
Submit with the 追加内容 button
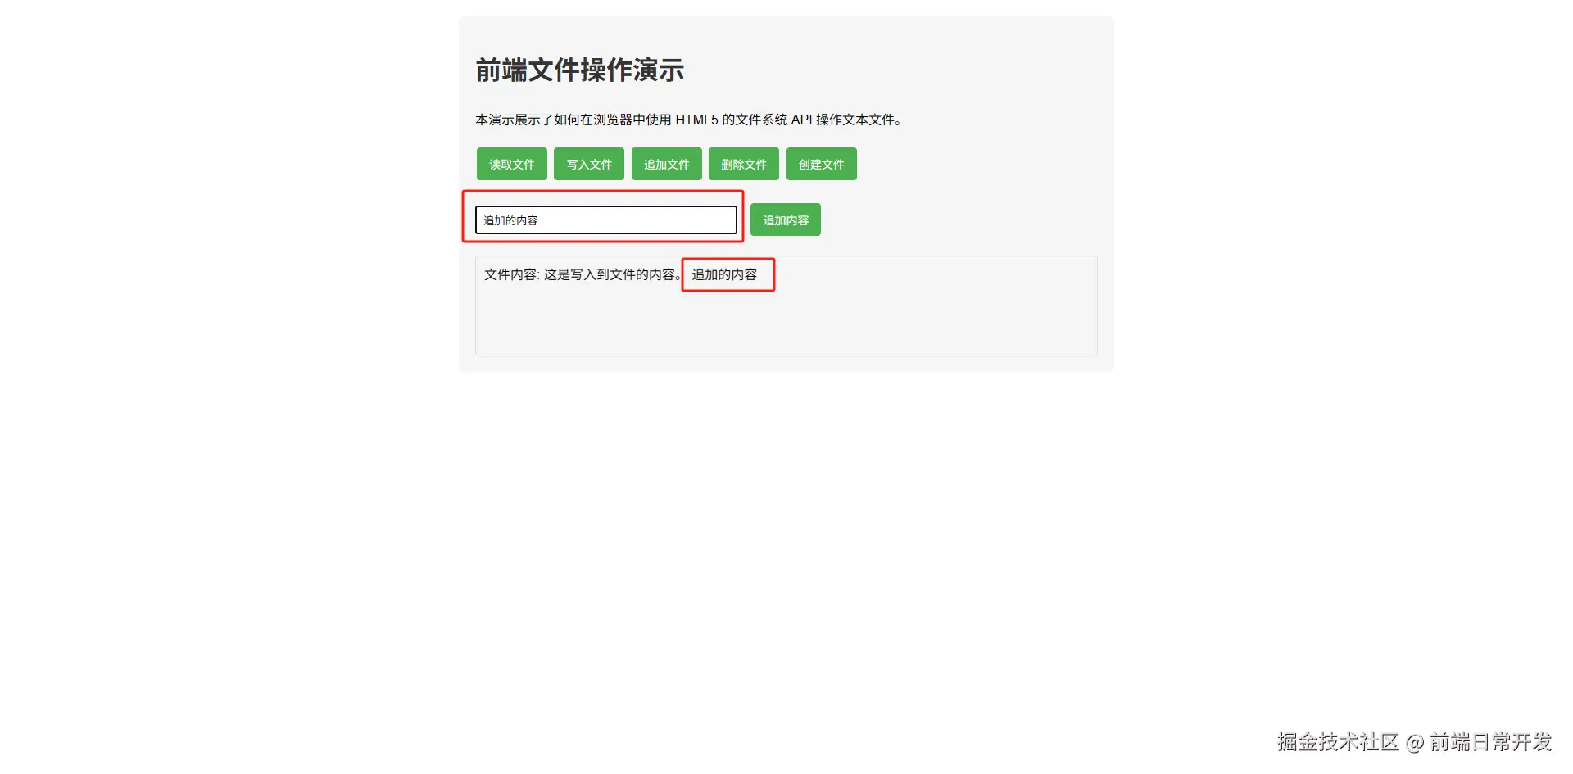(x=786, y=220)
